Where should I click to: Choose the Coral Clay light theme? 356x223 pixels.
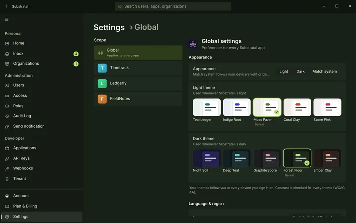297,108
